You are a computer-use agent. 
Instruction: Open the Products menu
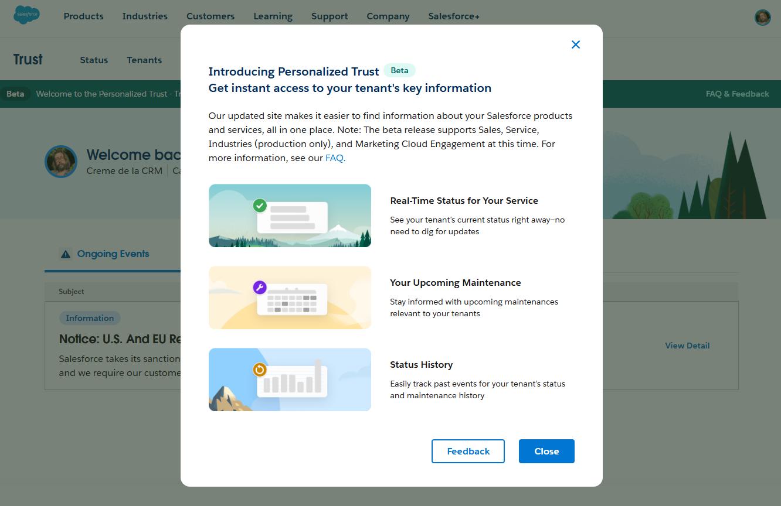pyautogui.click(x=83, y=16)
